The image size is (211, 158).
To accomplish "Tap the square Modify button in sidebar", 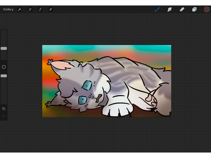I will pyautogui.click(x=4, y=67).
